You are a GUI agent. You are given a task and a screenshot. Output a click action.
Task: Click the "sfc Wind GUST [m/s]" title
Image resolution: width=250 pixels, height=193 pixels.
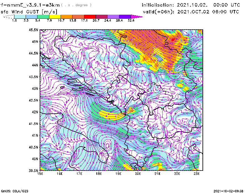tap(29, 12)
